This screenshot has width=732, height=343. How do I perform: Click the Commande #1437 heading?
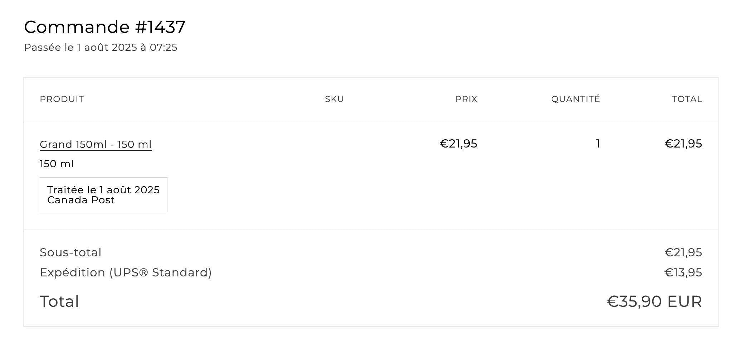104,27
